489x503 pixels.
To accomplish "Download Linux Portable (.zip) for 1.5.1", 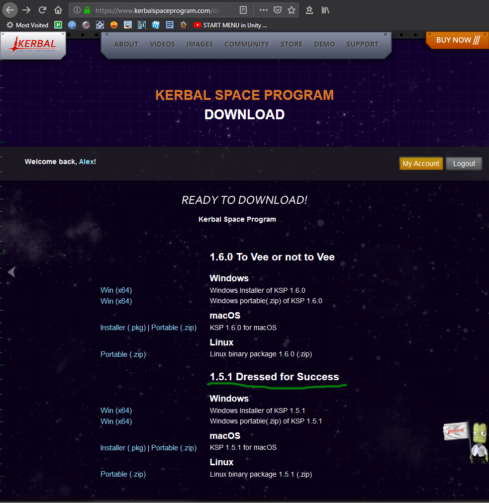I will pyautogui.click(x=123, y=474).
